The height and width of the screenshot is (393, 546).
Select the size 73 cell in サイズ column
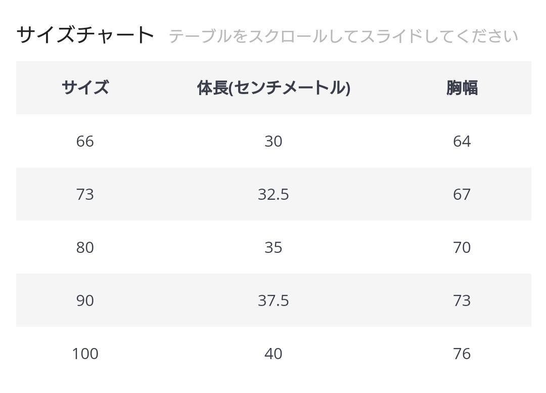pyautogui.click(x=85, y=195)
